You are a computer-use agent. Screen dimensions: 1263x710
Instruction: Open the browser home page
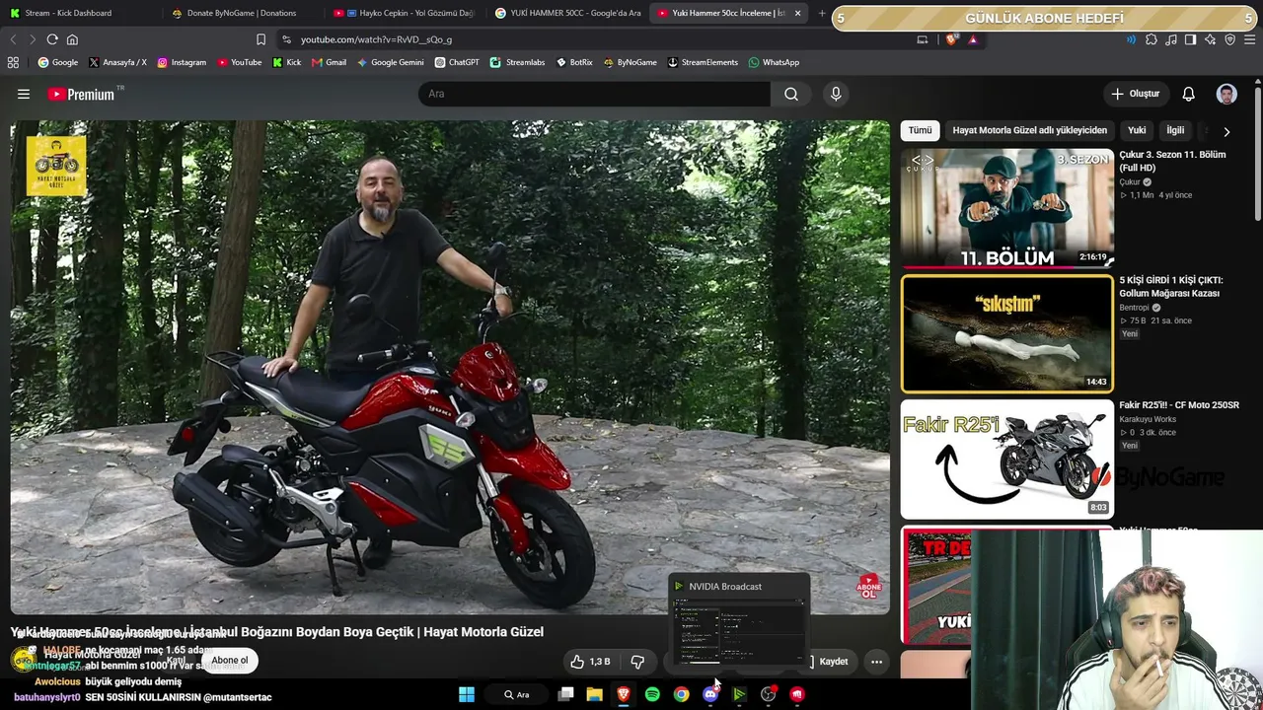click(x=72, y=39)
